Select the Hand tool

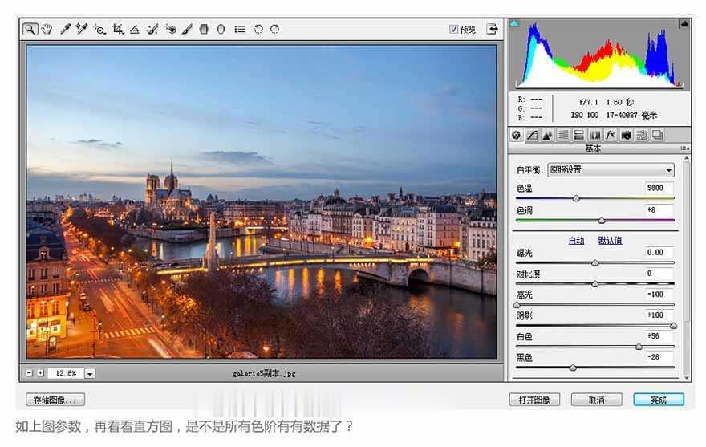47,29
